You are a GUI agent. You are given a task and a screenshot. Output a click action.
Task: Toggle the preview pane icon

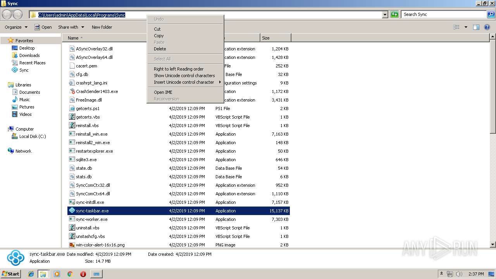[476, 27]
